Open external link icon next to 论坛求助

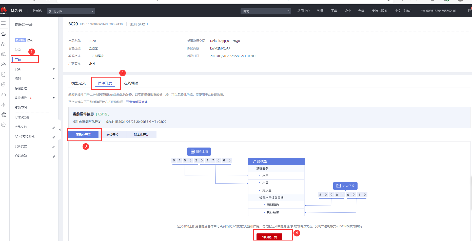pos(54,156)
